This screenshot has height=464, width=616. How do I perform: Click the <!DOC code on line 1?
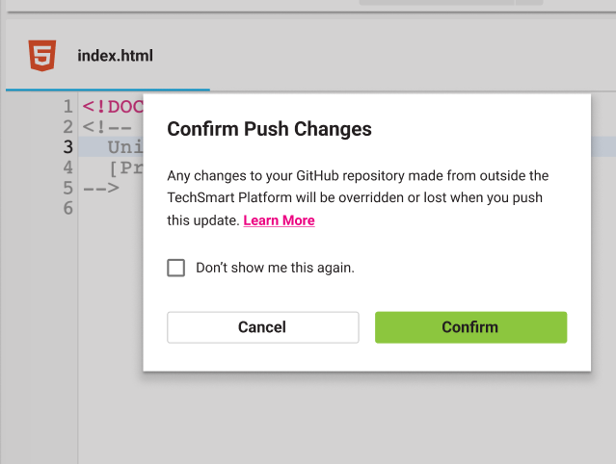pyautogui.click(x=113, y=107)
